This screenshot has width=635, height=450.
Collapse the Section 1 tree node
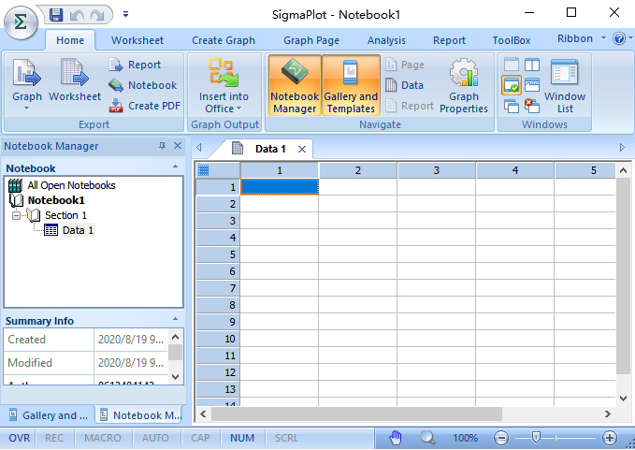(x=16, y=215)
